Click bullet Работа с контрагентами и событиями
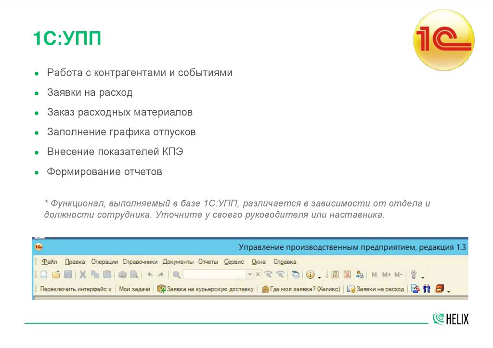Viewport: 493px width, 348px height. pos(140,73)
